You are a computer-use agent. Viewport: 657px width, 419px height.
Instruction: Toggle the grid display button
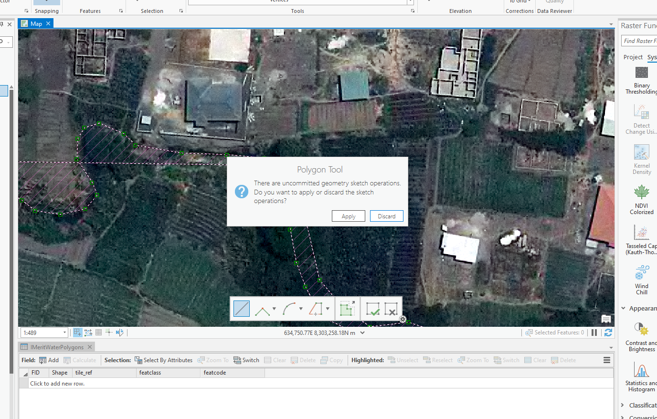pyautogui.click(x=99, y=333)
